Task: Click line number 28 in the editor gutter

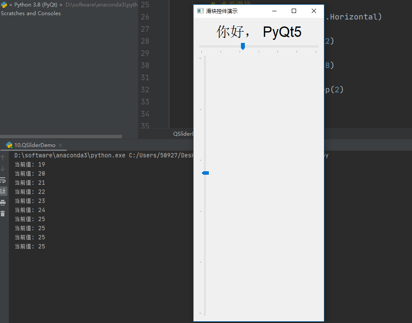Action: coord(145,41)
